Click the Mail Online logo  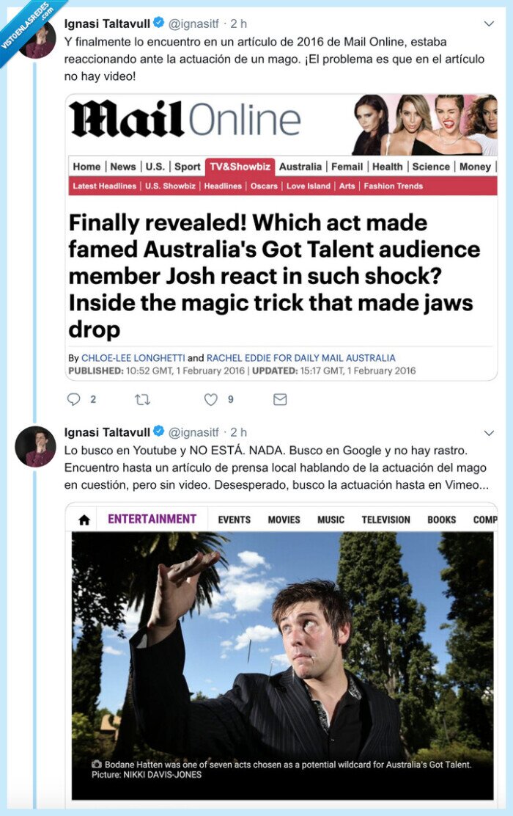click(185, 120)
